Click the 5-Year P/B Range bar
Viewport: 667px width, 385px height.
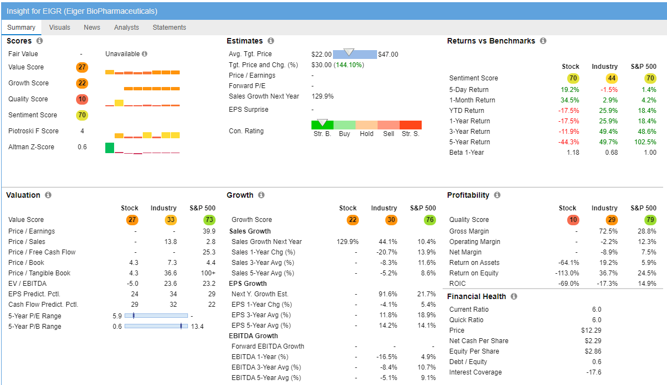click(x=156, y=326)
